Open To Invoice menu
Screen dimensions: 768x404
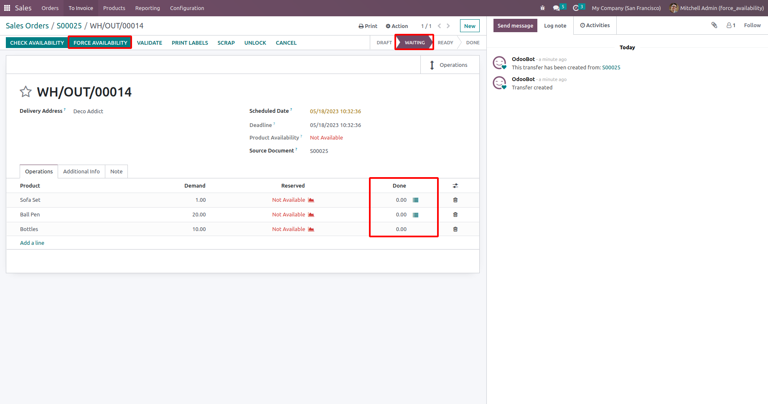81,8
